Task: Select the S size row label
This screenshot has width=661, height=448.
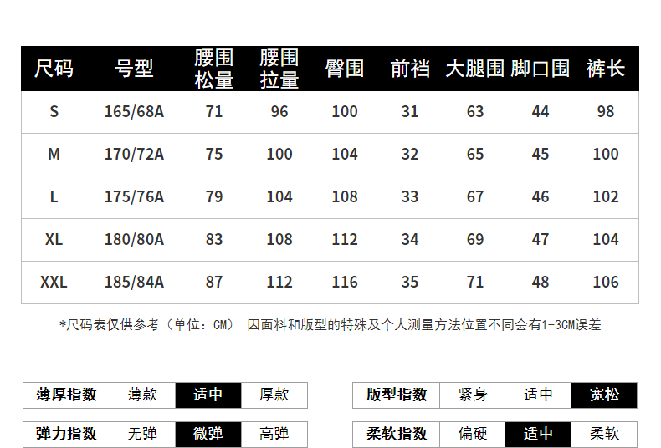Action: pyautogui.click(x=54, y=111)
